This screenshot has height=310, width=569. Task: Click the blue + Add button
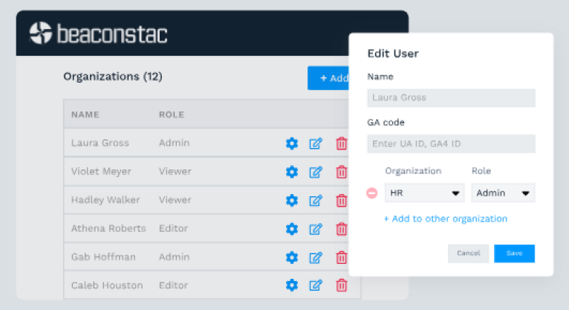[x=328, y=78]
